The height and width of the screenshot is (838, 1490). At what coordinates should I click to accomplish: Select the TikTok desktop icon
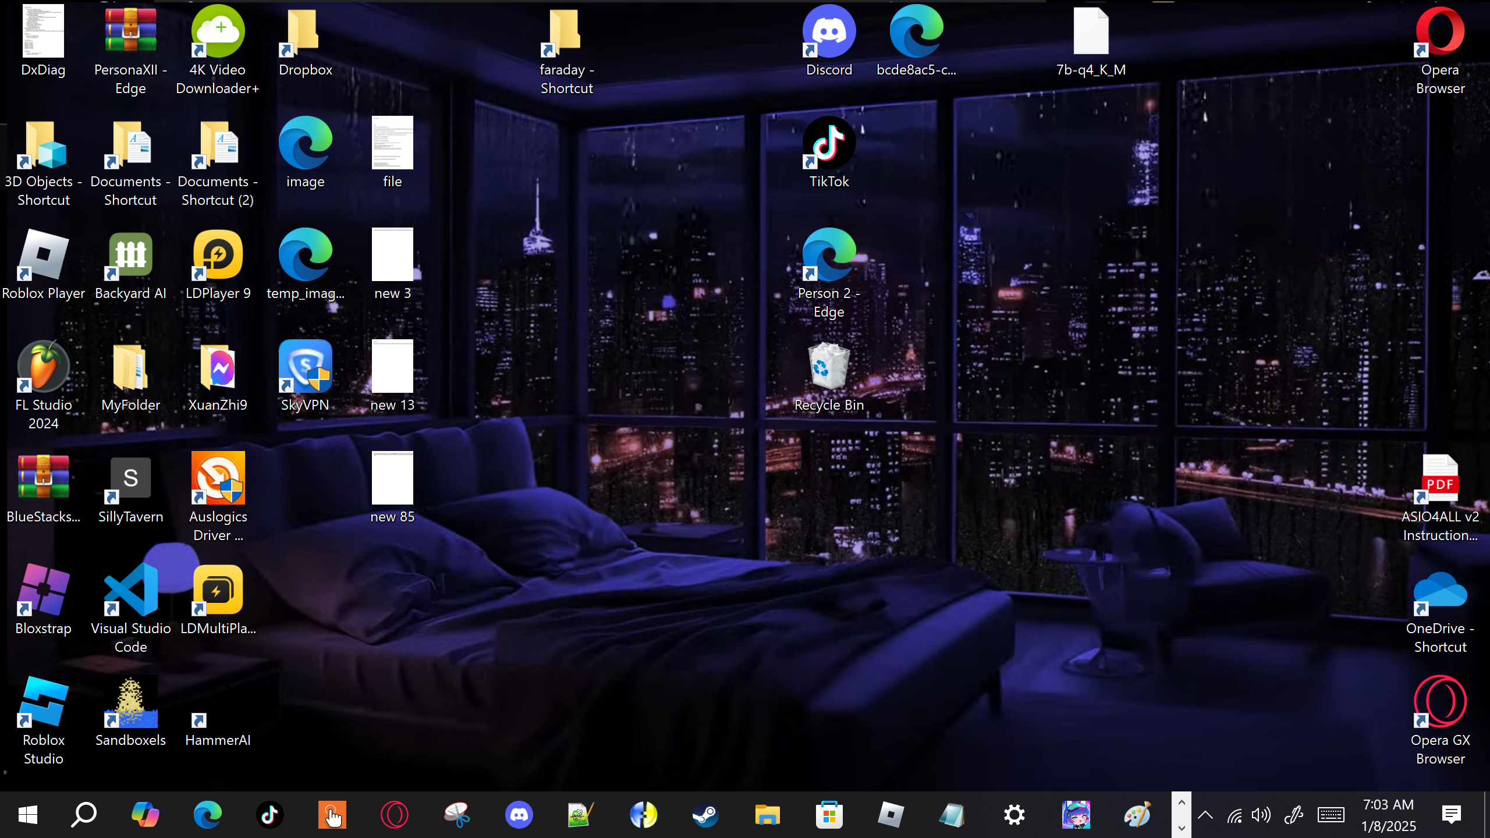pos(829,144)
